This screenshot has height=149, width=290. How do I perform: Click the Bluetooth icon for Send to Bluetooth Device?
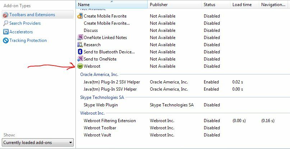(80, 52)
